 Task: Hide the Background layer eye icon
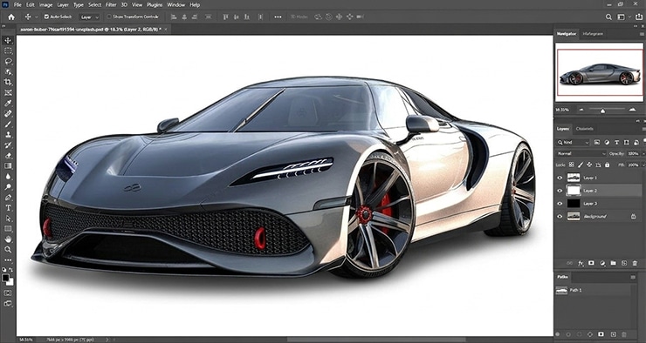click(x=560, y=217)
